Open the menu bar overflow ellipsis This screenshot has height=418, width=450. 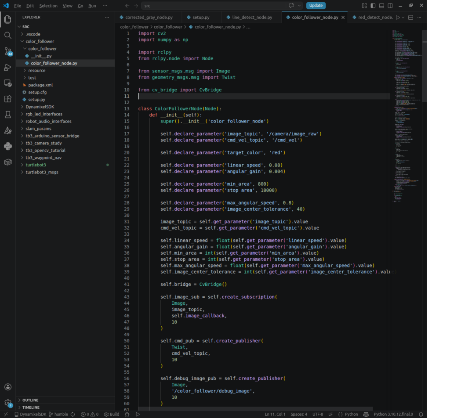click(105, 5)
